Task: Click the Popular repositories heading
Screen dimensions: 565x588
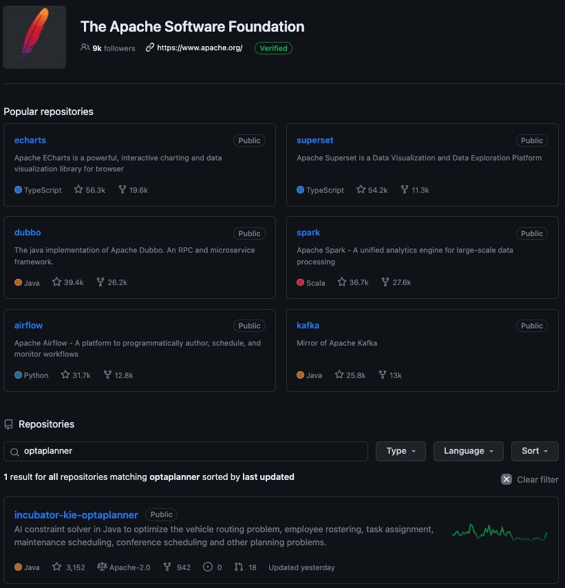Action: pos(48,112)
